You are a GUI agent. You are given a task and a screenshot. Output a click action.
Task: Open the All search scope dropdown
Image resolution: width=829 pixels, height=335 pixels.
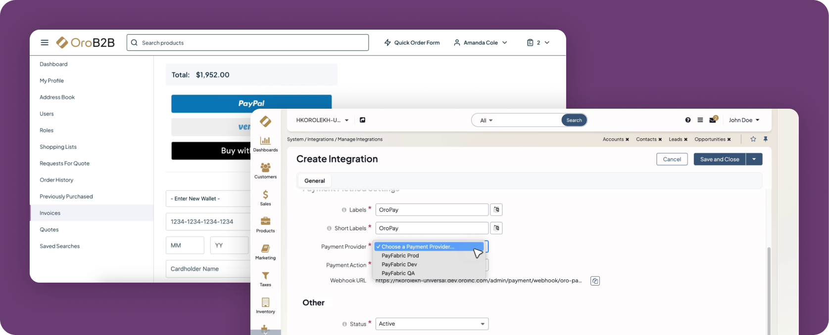(487, 121)
